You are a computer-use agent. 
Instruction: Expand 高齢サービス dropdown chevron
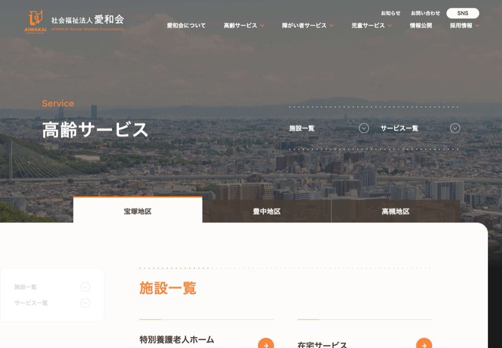262,26
